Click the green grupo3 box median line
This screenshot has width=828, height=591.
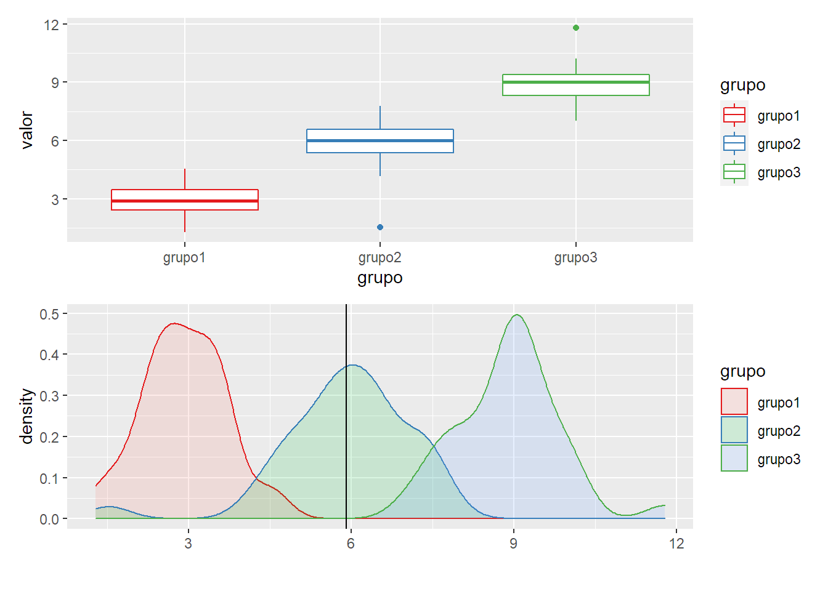point(576,82)
